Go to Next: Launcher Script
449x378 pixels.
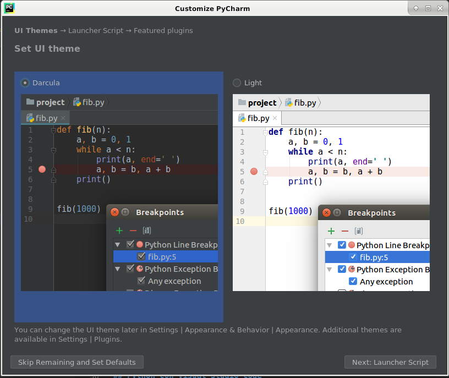390,362
